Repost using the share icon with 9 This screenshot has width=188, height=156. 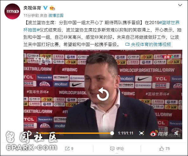click(x=69, y=149)
